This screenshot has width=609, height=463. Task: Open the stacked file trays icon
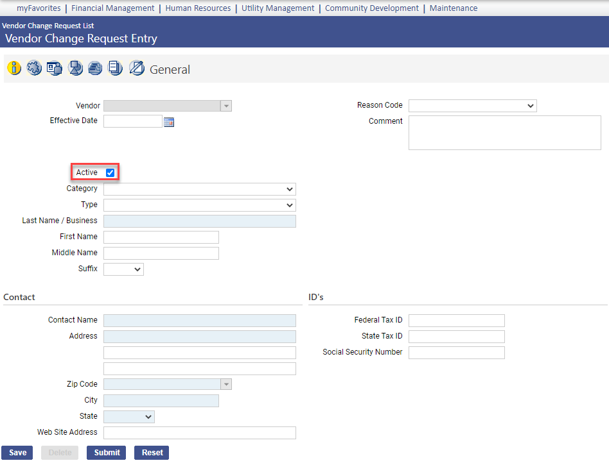(95, 68)
